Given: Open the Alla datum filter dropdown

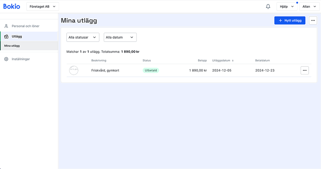Looking at the screenshot, I should tap(120, 37).
